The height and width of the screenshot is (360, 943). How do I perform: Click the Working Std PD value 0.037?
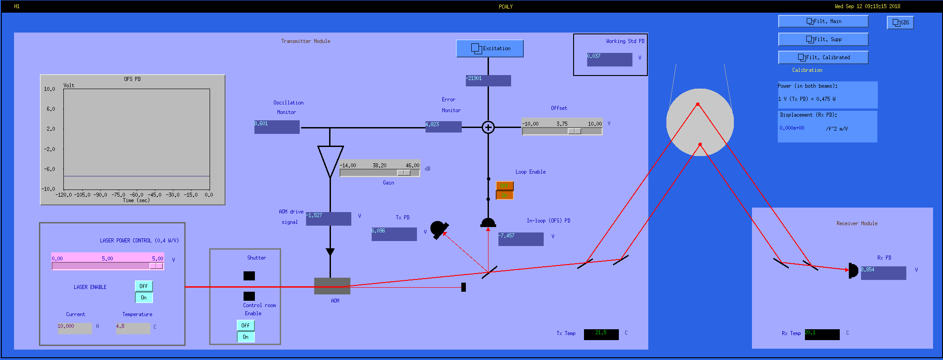pos(609,60)
